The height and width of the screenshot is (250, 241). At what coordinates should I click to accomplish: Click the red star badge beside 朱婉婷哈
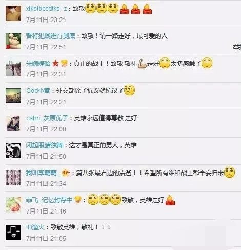(x=55, y=63)
